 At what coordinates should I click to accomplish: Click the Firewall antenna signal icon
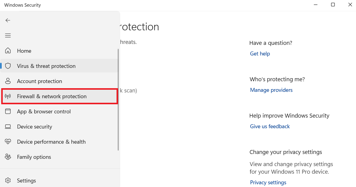pyautogui.click(x=8, y=96)
